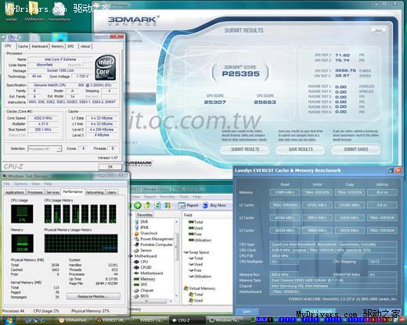Switch to the CPU-Z taskbar button

(187, 320)
